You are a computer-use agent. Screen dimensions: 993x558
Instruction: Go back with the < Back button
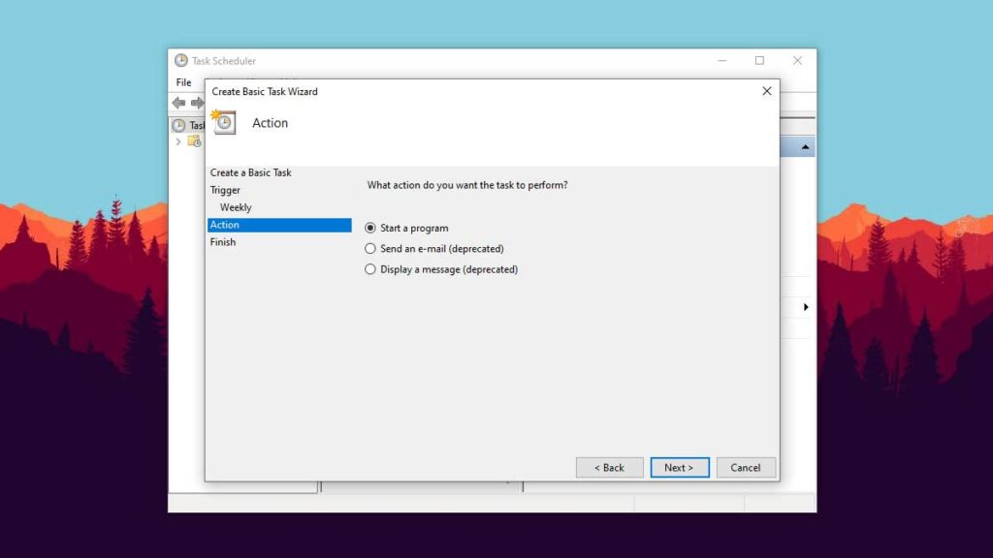pos(609,468)
